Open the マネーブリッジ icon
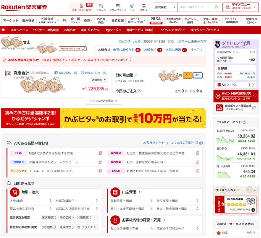Image resolution: width=261 pixels, height=238 pixels. coord(118,6)
